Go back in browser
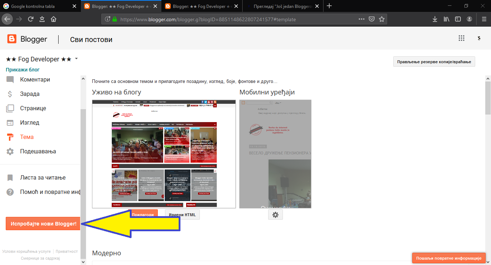 pyautogui.click(x=7, y=19)
